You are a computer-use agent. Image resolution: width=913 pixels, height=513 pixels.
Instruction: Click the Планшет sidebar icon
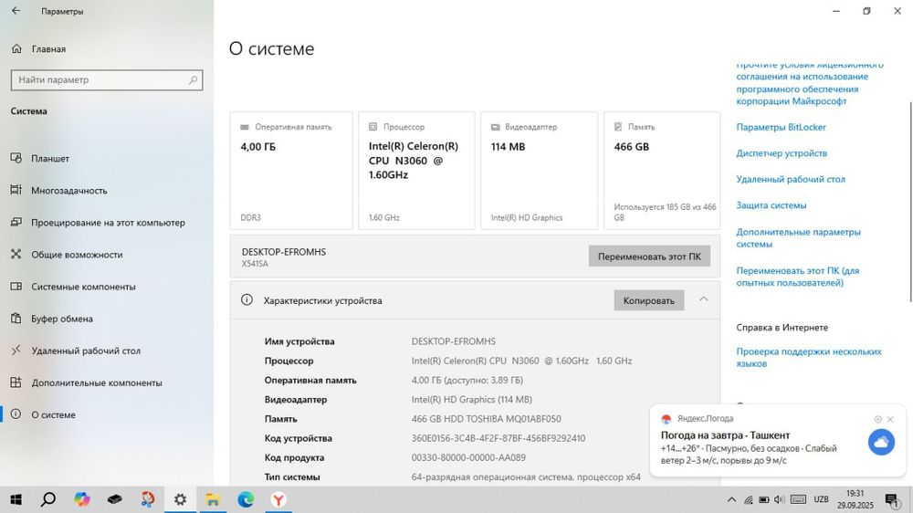pyautogui.click(x=16, y=158)
